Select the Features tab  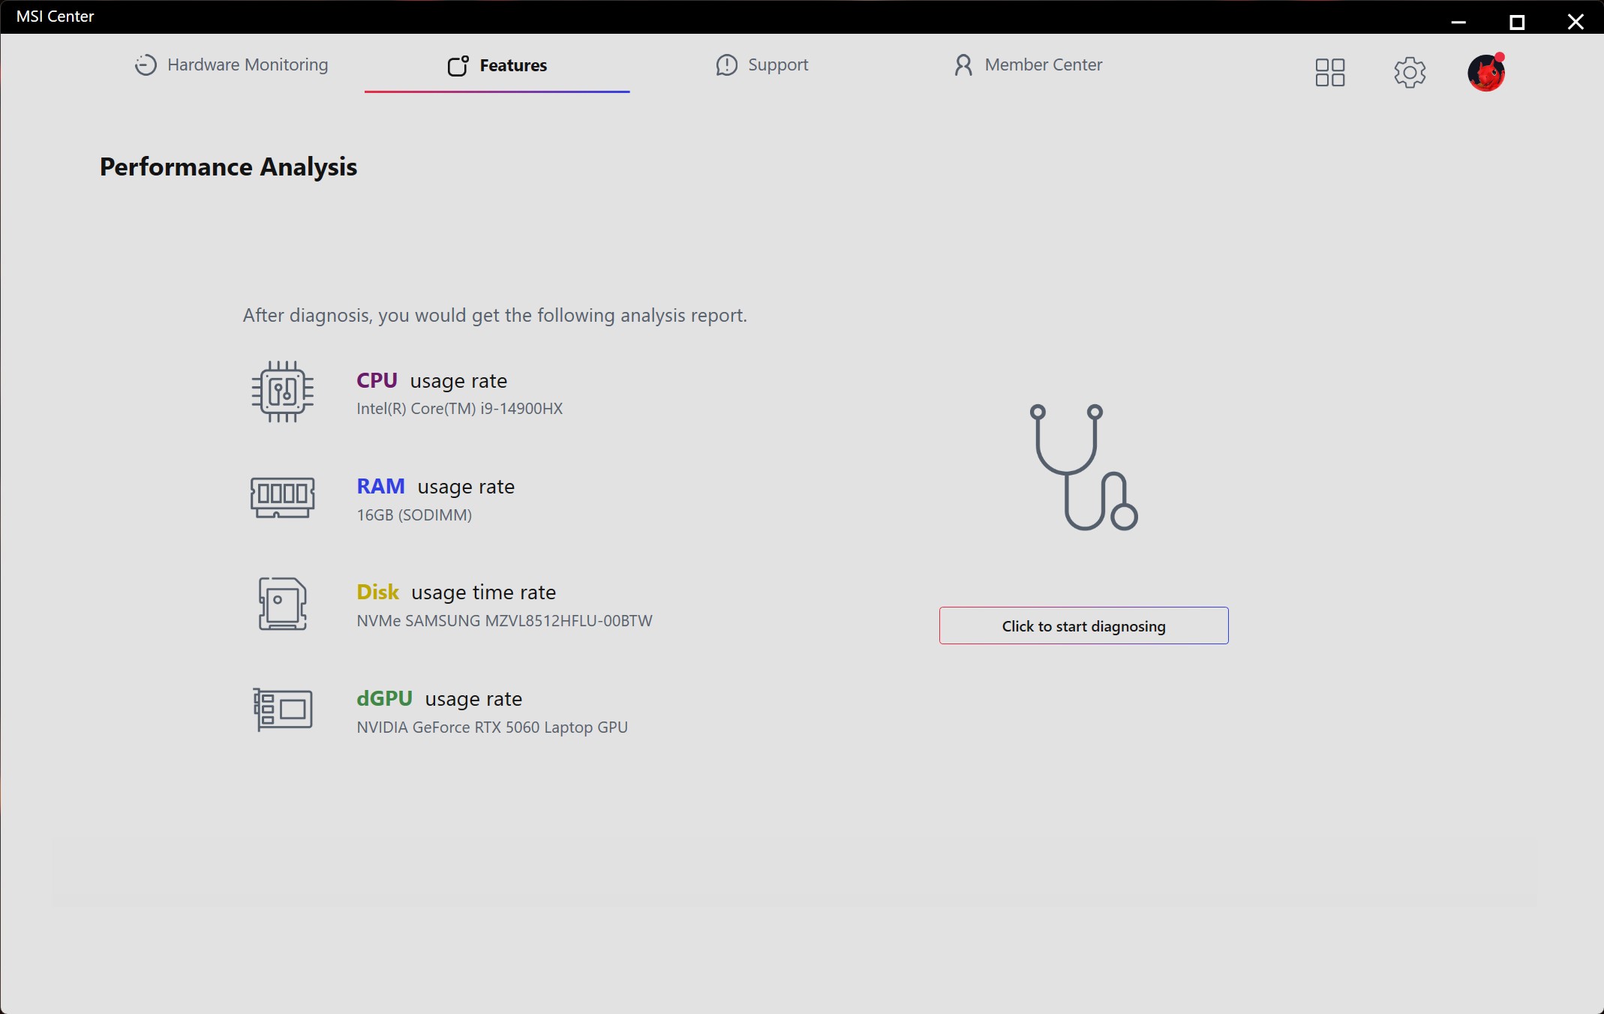tap(497, 65)
